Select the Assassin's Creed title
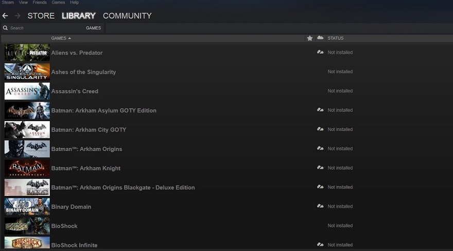The width and height of the screenshot is (453, 251). click(75, 91)
